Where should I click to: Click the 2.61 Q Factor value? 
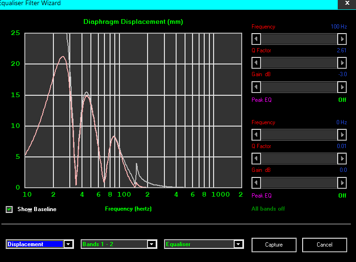341,50
